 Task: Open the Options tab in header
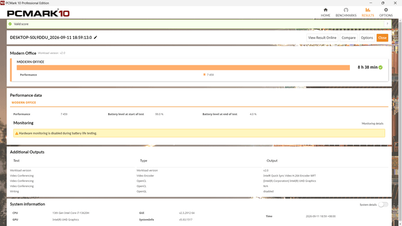386,13
